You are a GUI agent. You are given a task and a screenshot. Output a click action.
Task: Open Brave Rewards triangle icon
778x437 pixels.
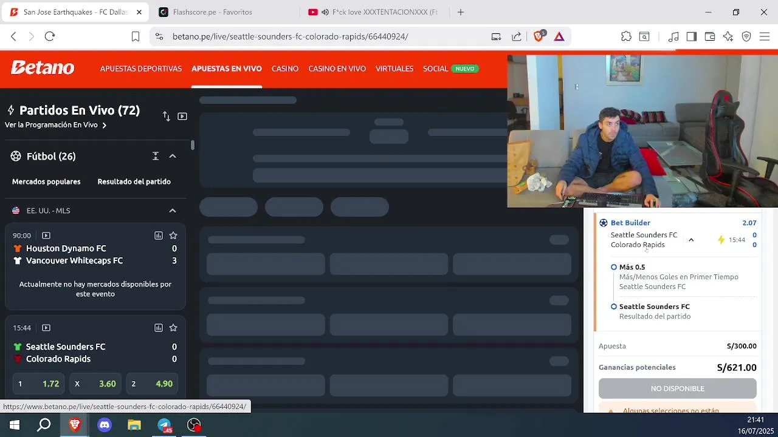point(559,36)
